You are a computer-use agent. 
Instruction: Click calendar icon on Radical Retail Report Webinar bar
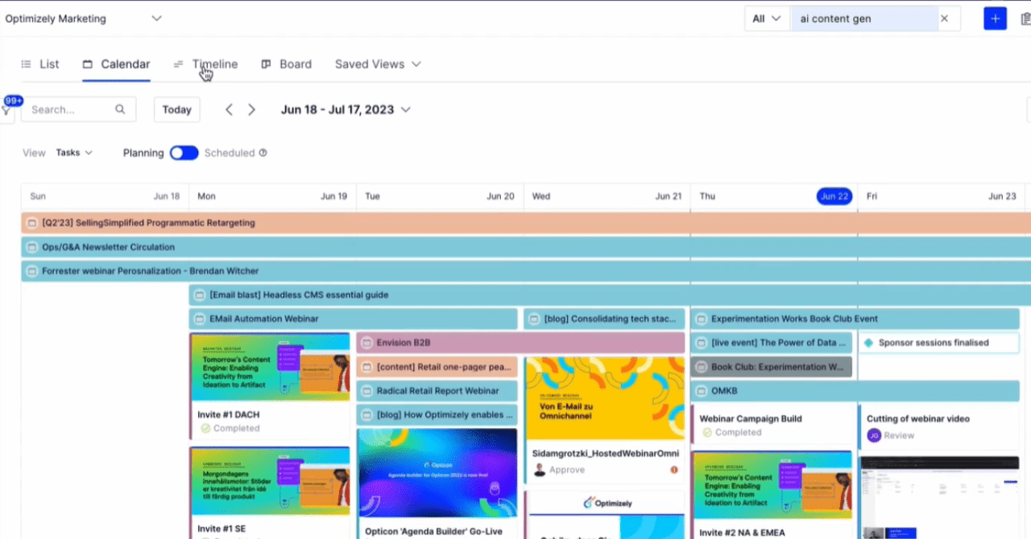point(367,391)
